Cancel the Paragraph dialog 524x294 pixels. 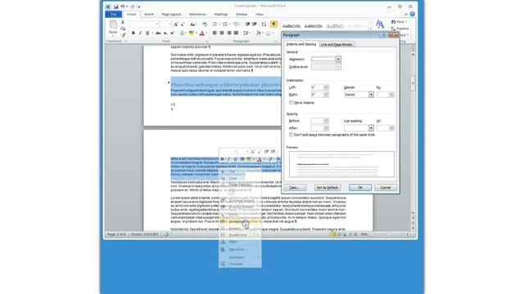coord(386,188)
